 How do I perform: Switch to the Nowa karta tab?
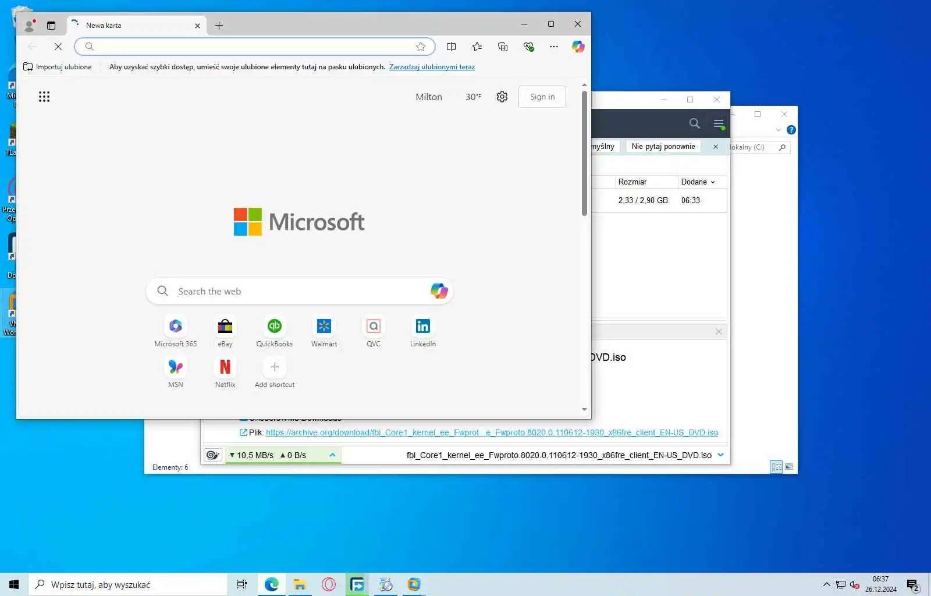click(137, 26)
